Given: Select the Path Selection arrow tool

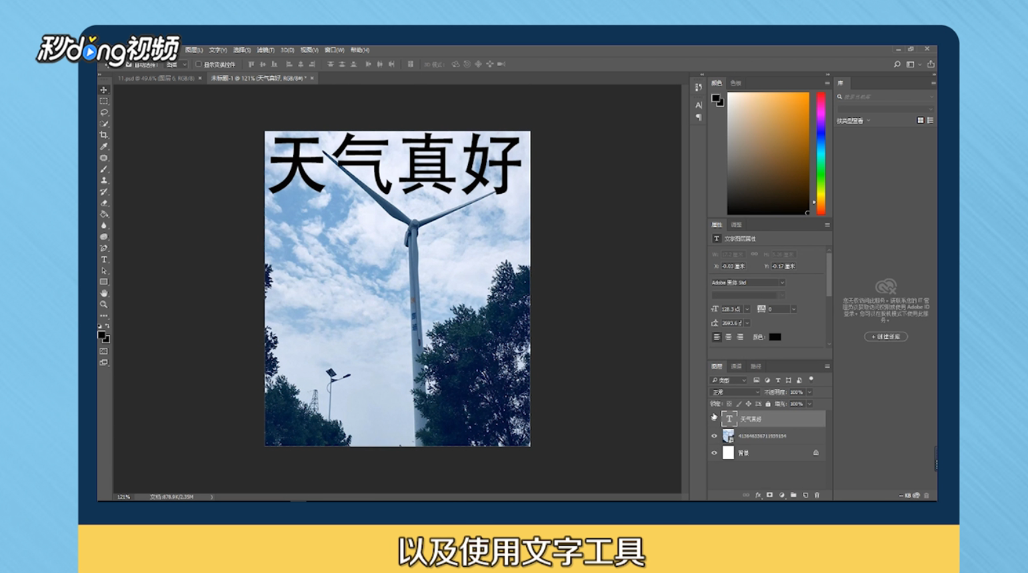Looking at the screenshot, I should [104, 271].
